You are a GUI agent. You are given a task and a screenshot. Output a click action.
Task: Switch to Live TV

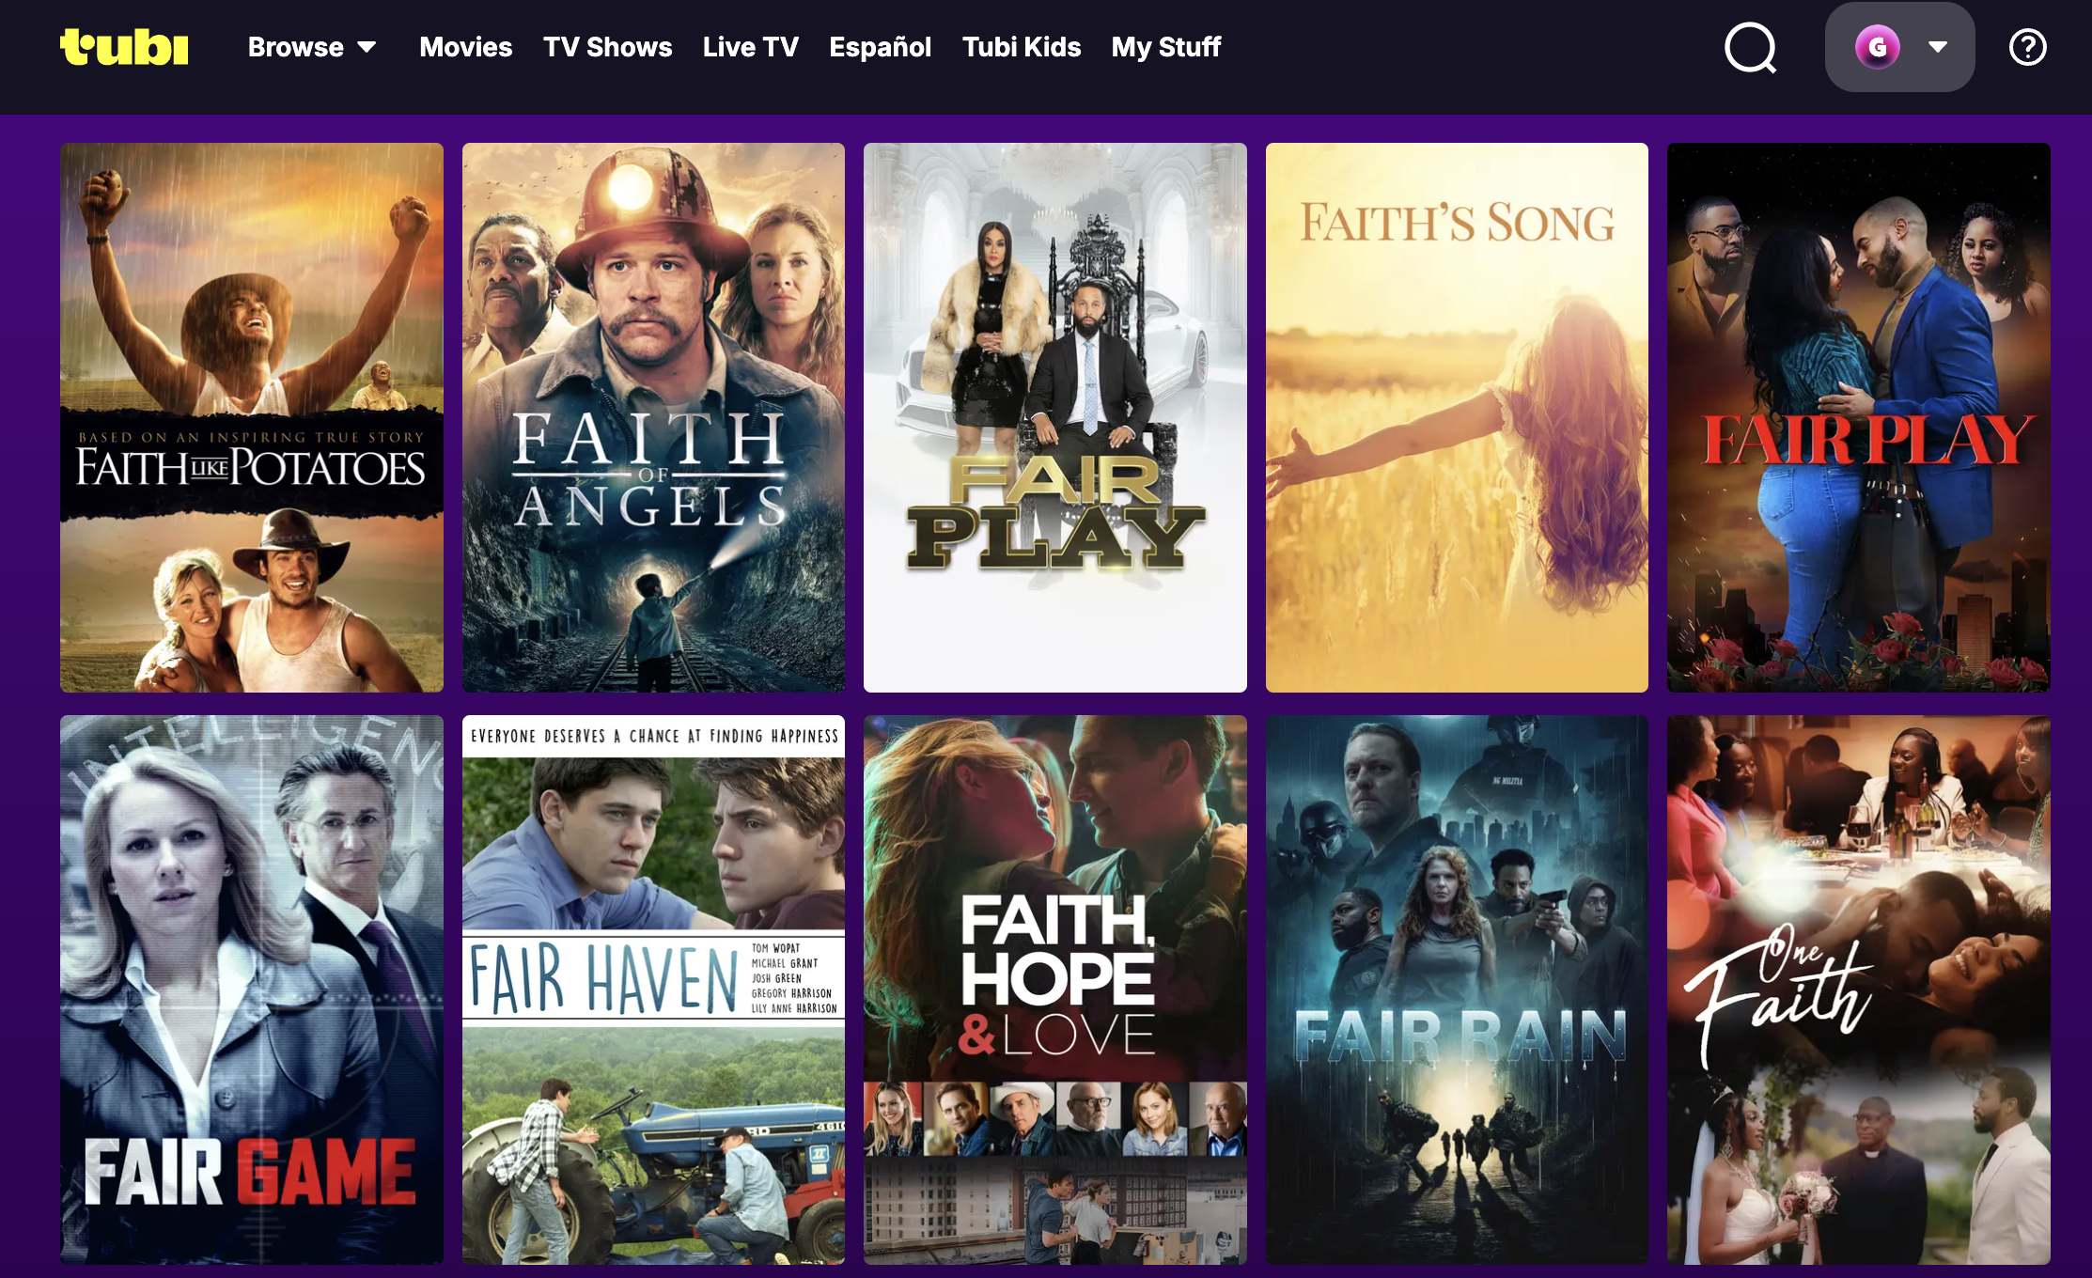pyautogui.click(x=750, y=47)
